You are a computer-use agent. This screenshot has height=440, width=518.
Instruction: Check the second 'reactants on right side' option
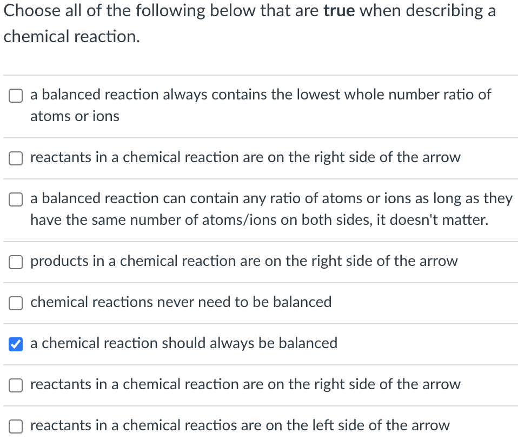coord(16,385)
